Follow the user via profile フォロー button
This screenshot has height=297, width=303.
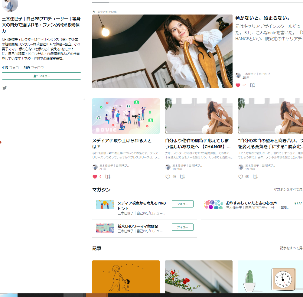(x=41, y=76)
